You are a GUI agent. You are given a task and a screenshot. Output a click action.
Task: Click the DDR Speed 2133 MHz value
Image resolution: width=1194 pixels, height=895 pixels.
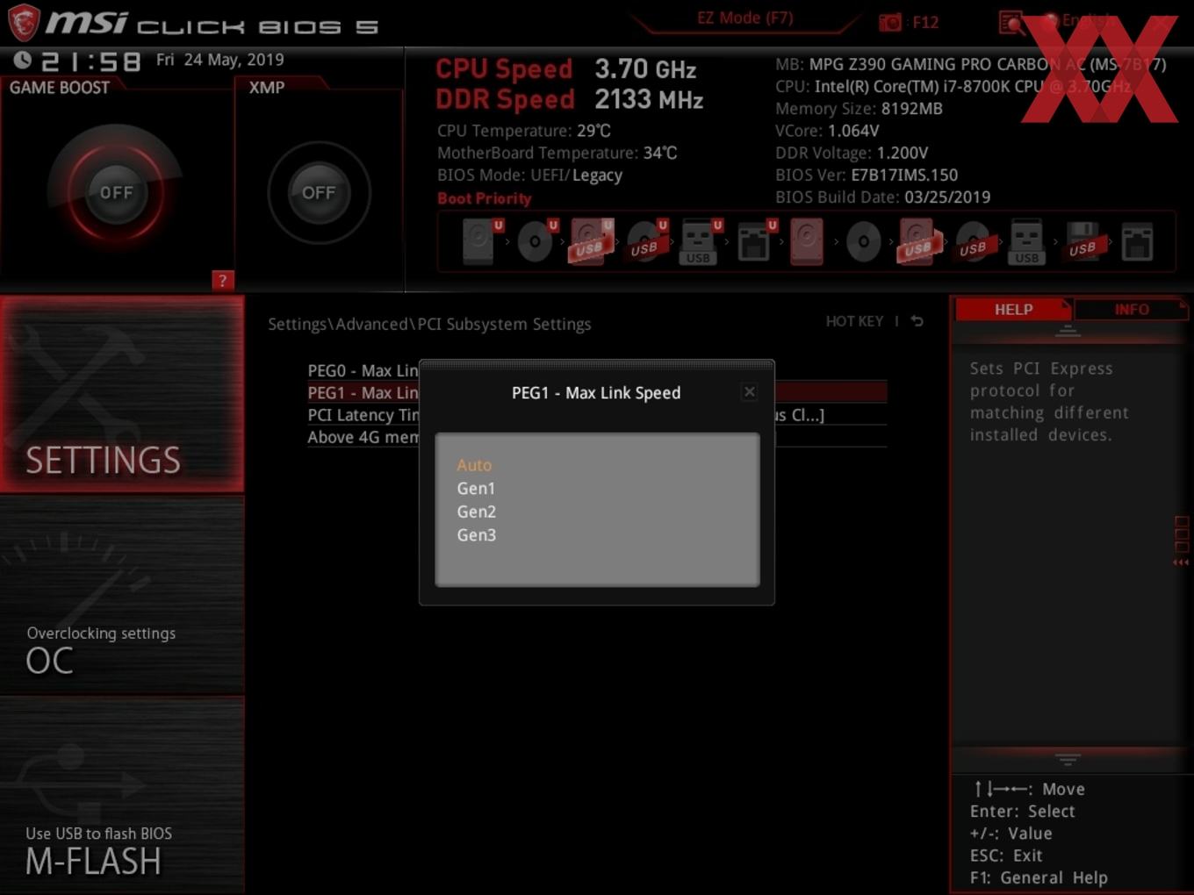[649, 99]
